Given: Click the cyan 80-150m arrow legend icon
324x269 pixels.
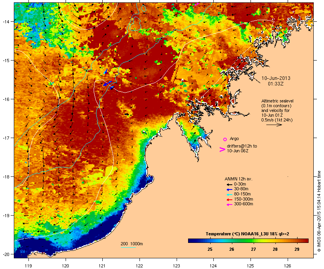Looking at the screenshot, I should (230, 195).
